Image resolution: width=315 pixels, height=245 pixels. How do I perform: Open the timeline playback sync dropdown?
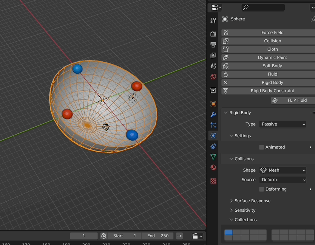(x=198, y=236)
